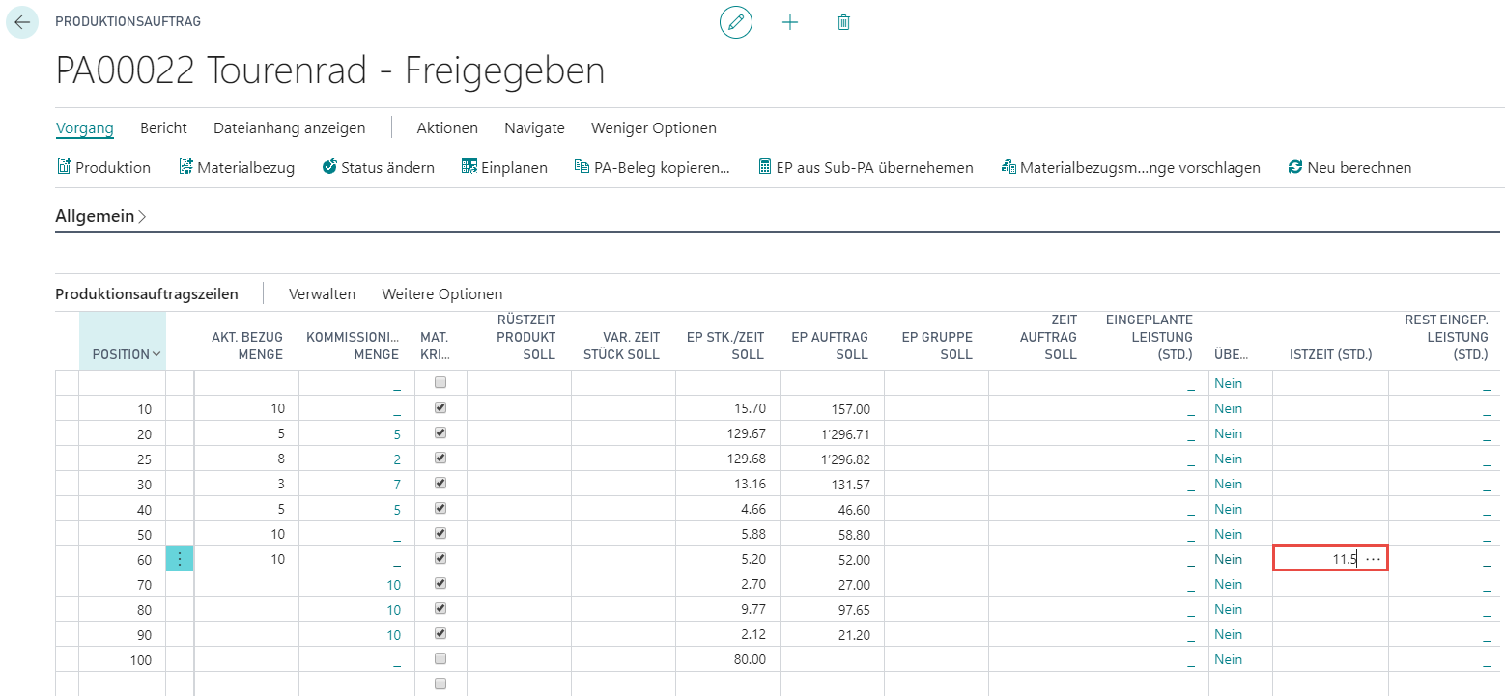The width and height of the screenshot is (1505, 696).
Task: Open the Produktion action
Action: 104,167
